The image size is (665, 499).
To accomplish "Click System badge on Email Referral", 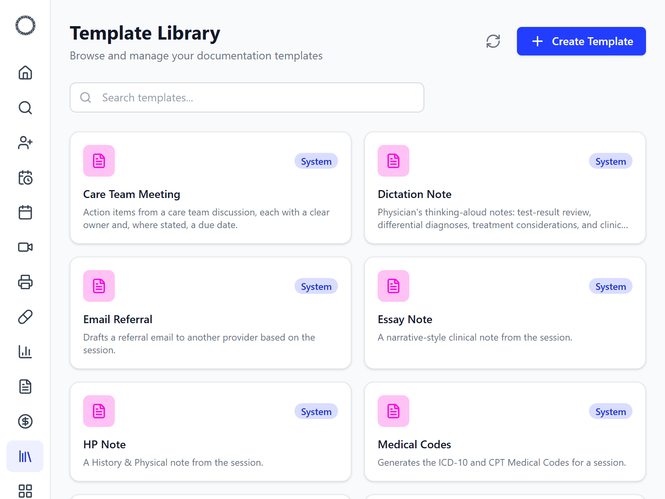I will click(316, 286).
